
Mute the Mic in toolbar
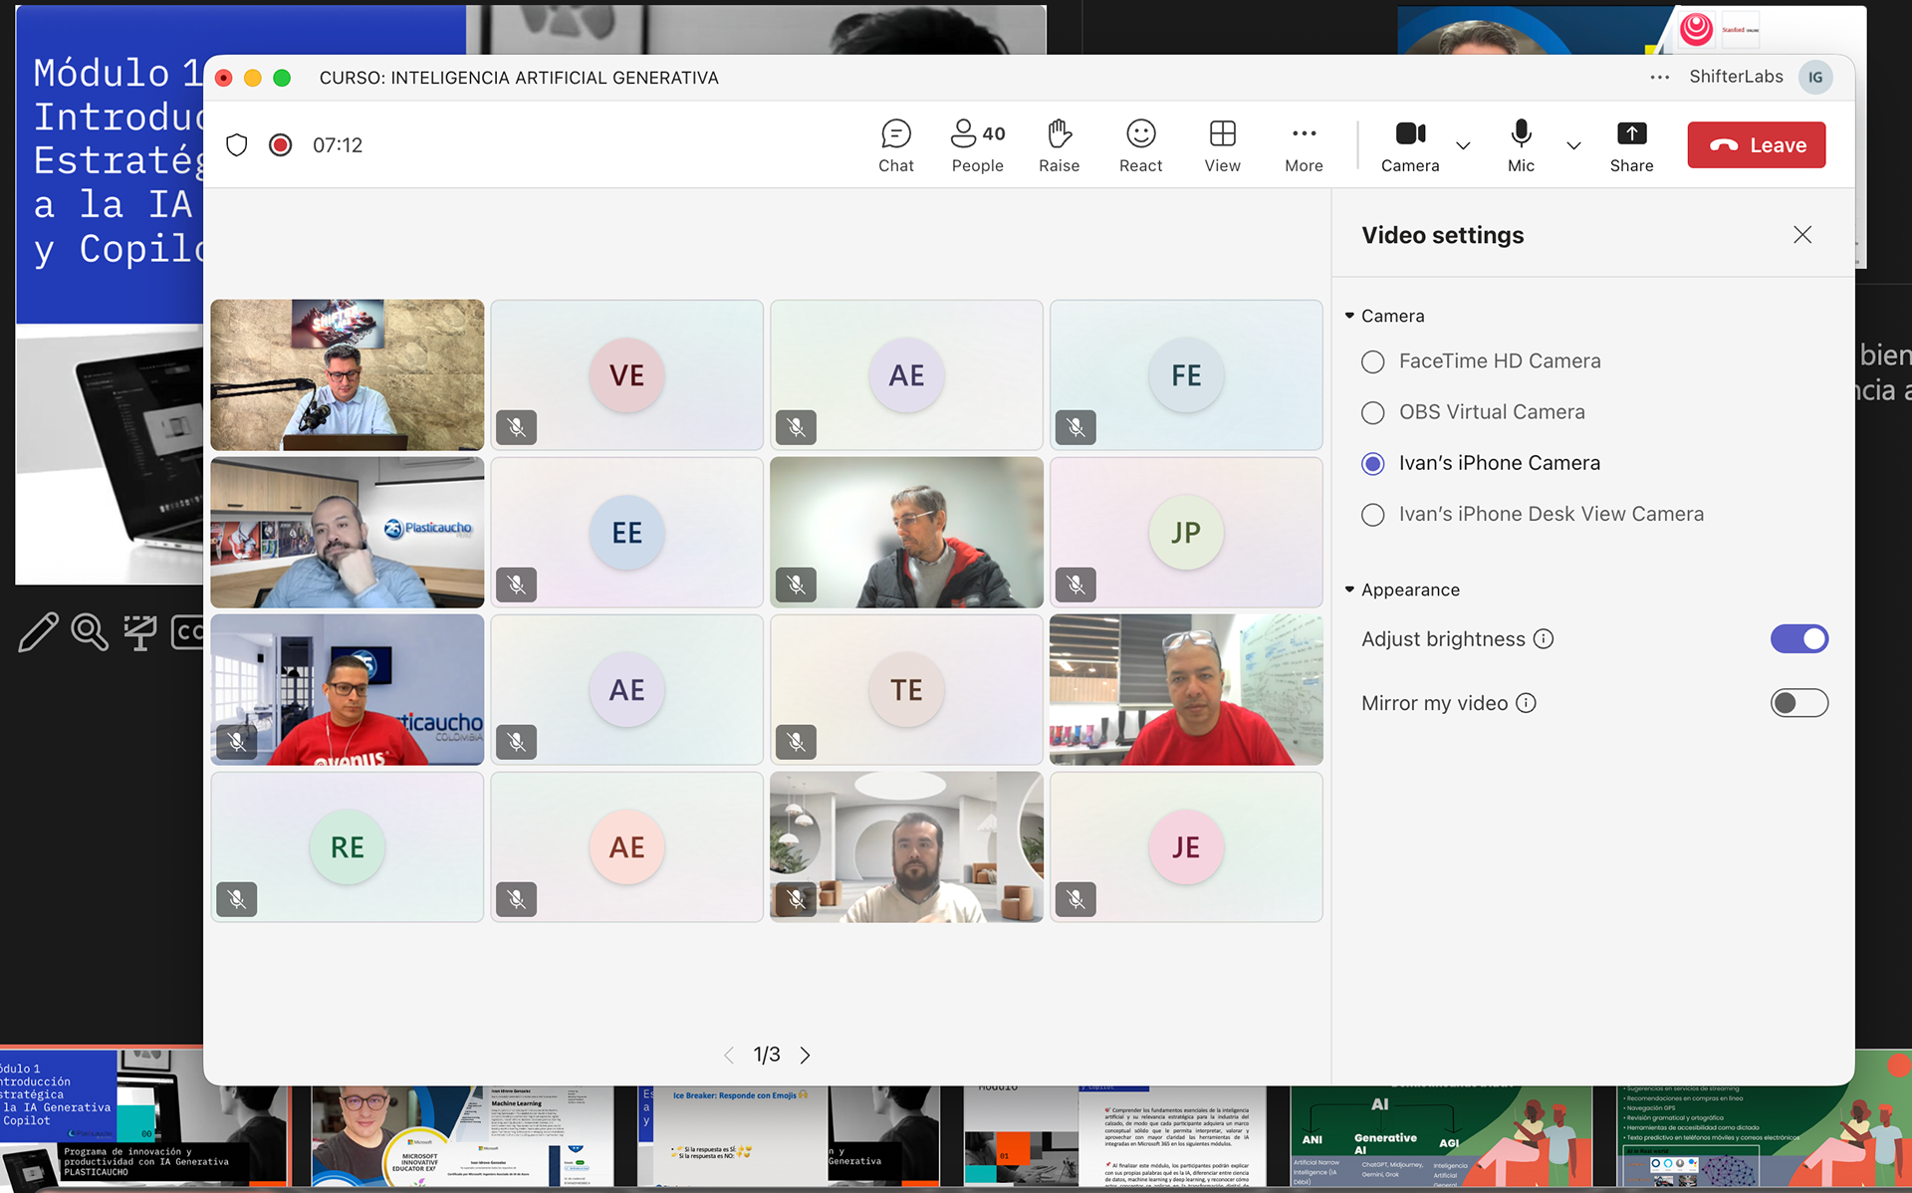point(1521,145)
